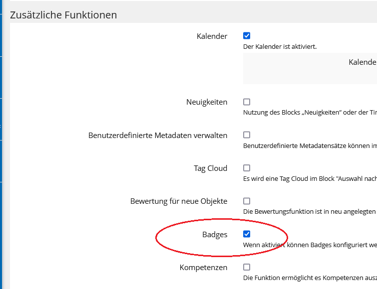This screenshot has width=377, height=289.
Task: Click the gray Kalender sub-settings panel
Action: 310,69
